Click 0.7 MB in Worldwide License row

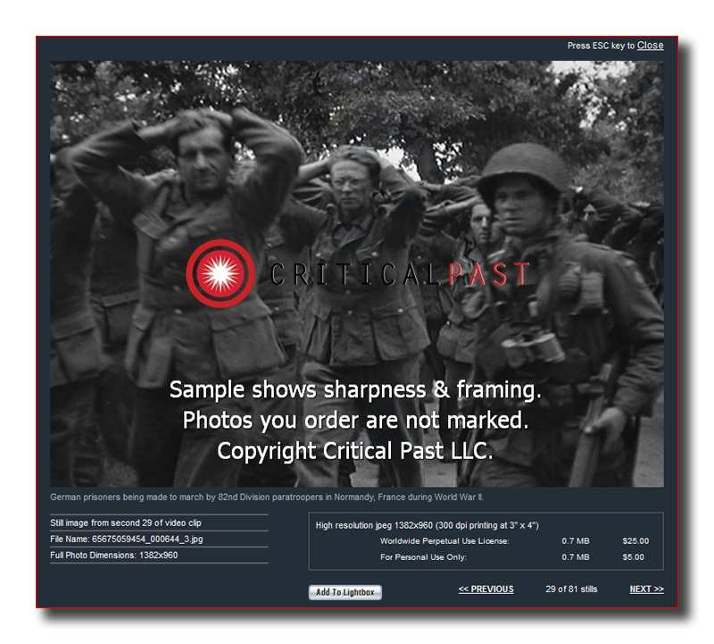pos(576,541)
